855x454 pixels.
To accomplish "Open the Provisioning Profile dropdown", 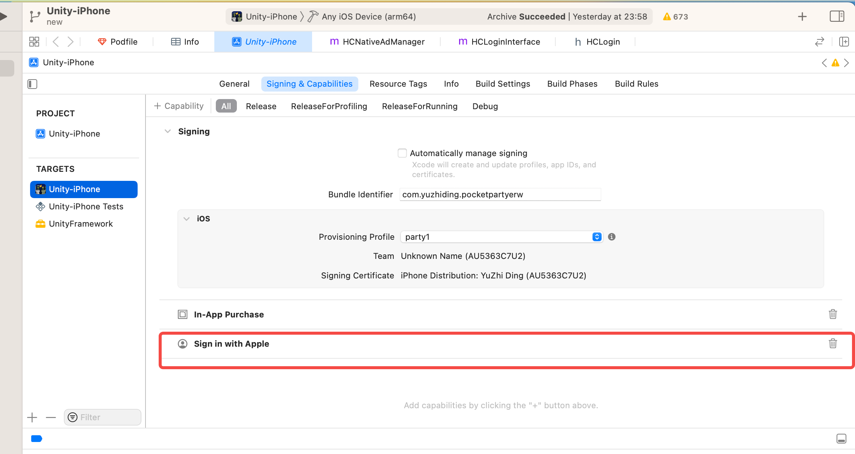I will click(x=502, y=237).
